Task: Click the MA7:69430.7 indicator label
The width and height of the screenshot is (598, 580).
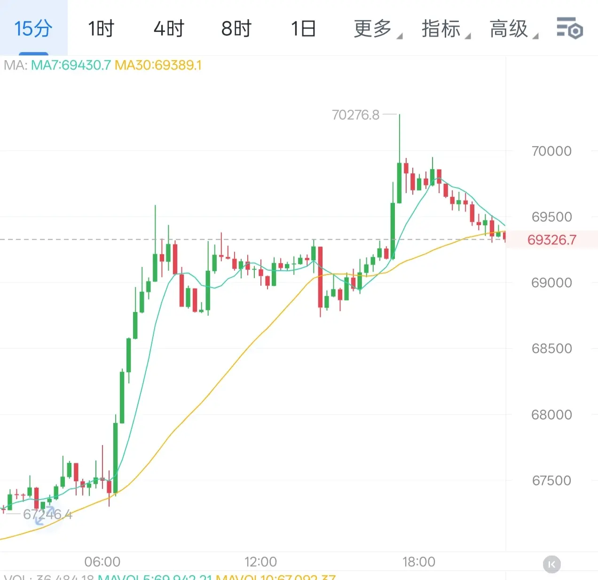Action: click(71, 65)
